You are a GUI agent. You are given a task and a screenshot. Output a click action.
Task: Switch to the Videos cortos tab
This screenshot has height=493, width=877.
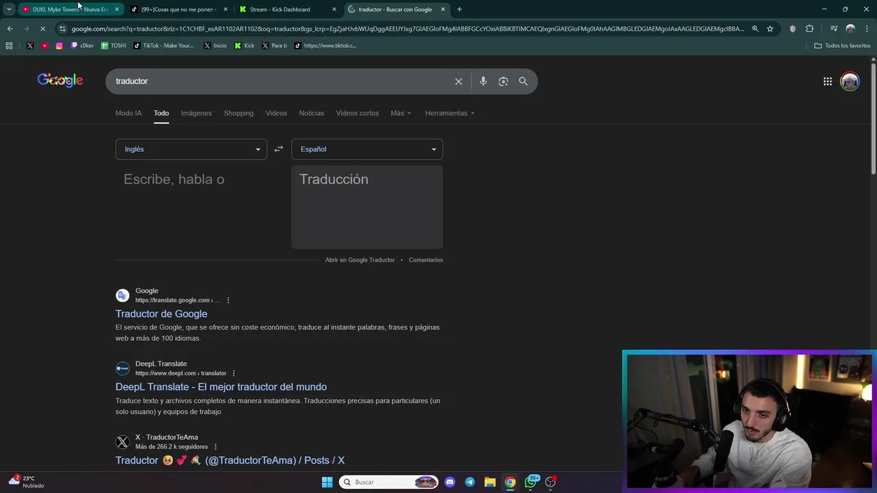pyautogui.click(x=357, y=113)
